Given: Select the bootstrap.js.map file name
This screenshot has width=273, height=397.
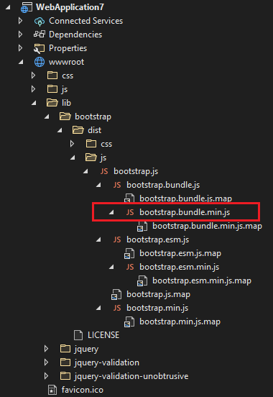Looking at the screenshot, I should (158, 294).
